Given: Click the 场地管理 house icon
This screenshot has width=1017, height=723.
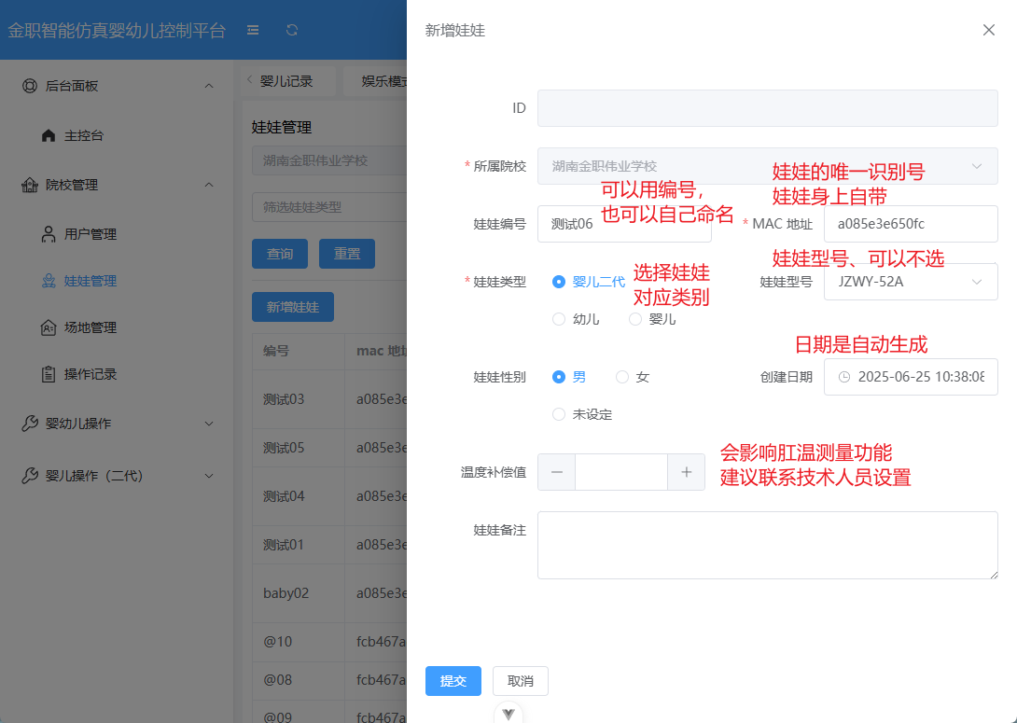Looking at the screenshot, I should (x=48, y=327).
